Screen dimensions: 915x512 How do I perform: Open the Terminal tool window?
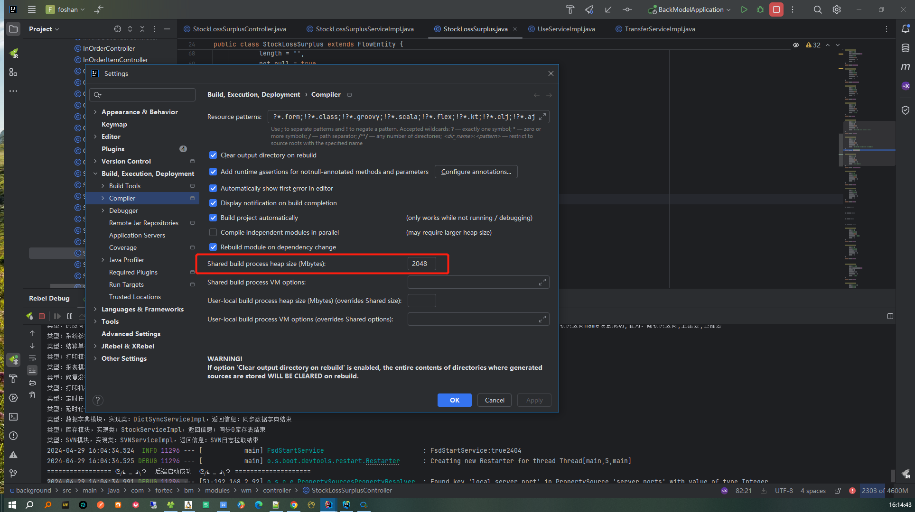13,417
